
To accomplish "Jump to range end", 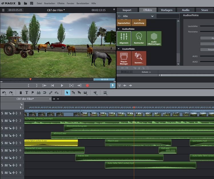I will 79,86.
